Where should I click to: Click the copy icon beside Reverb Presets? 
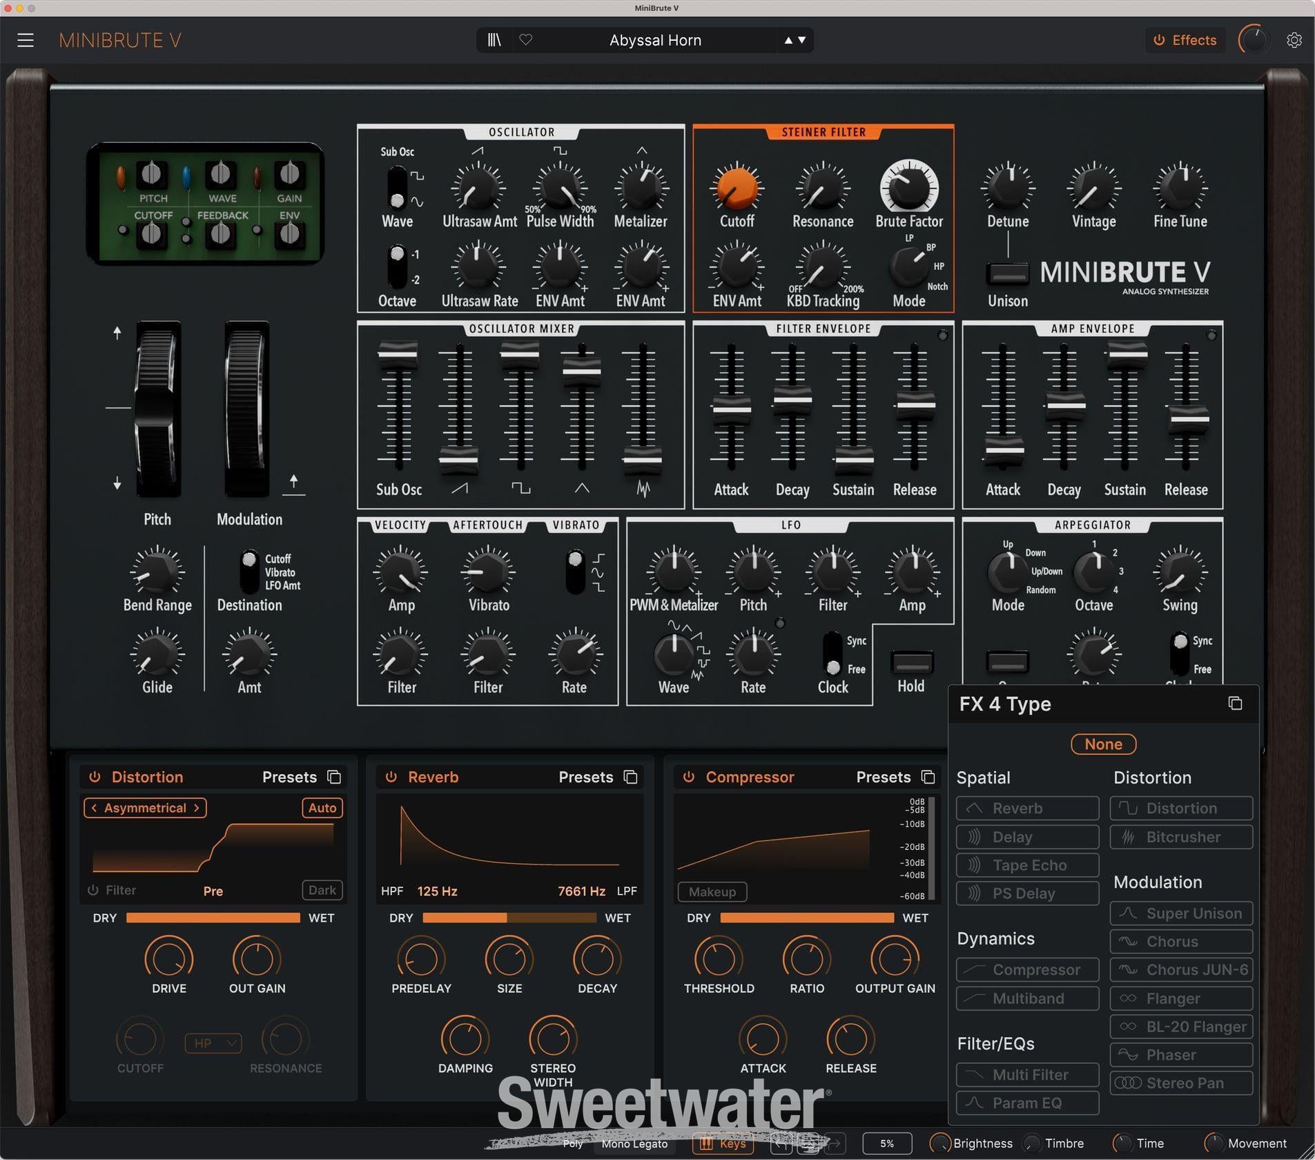tap(630, 777)
